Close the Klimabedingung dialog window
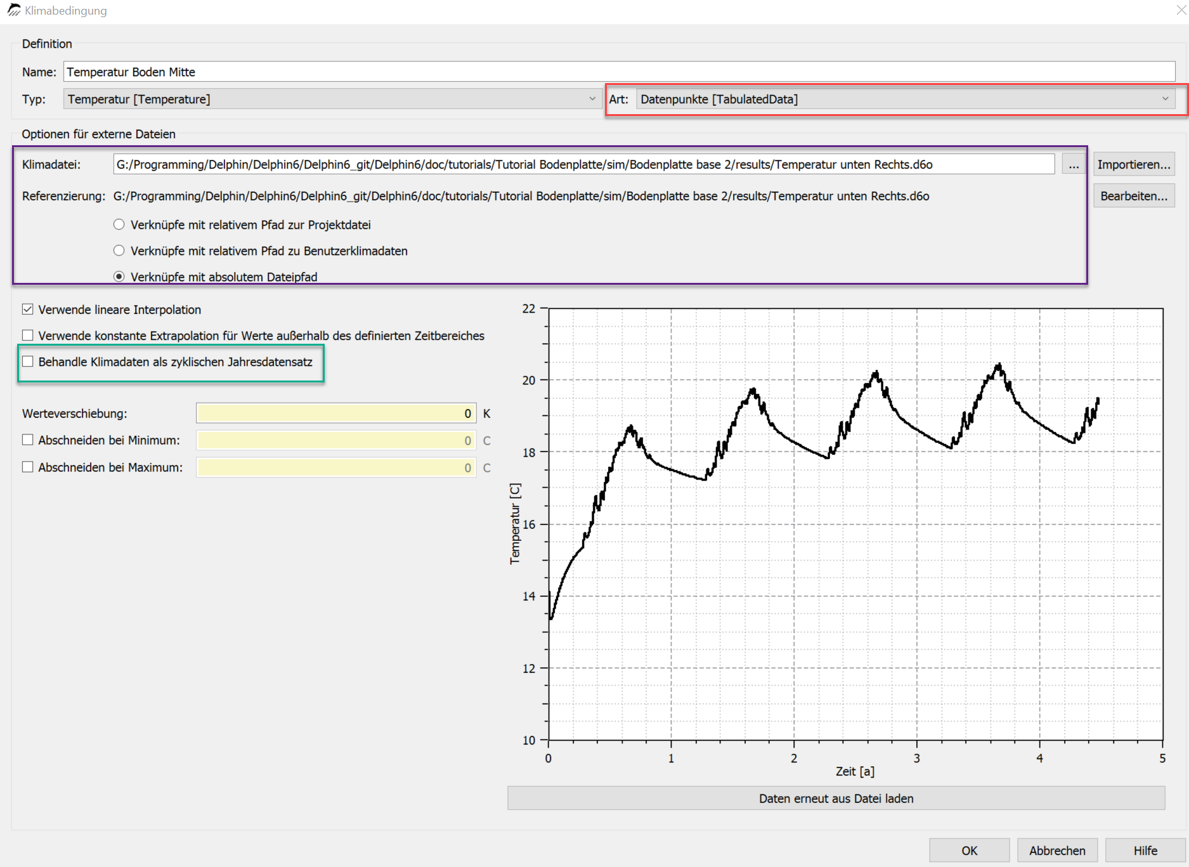1189x867 pixels. click(x=1181, y=10)
